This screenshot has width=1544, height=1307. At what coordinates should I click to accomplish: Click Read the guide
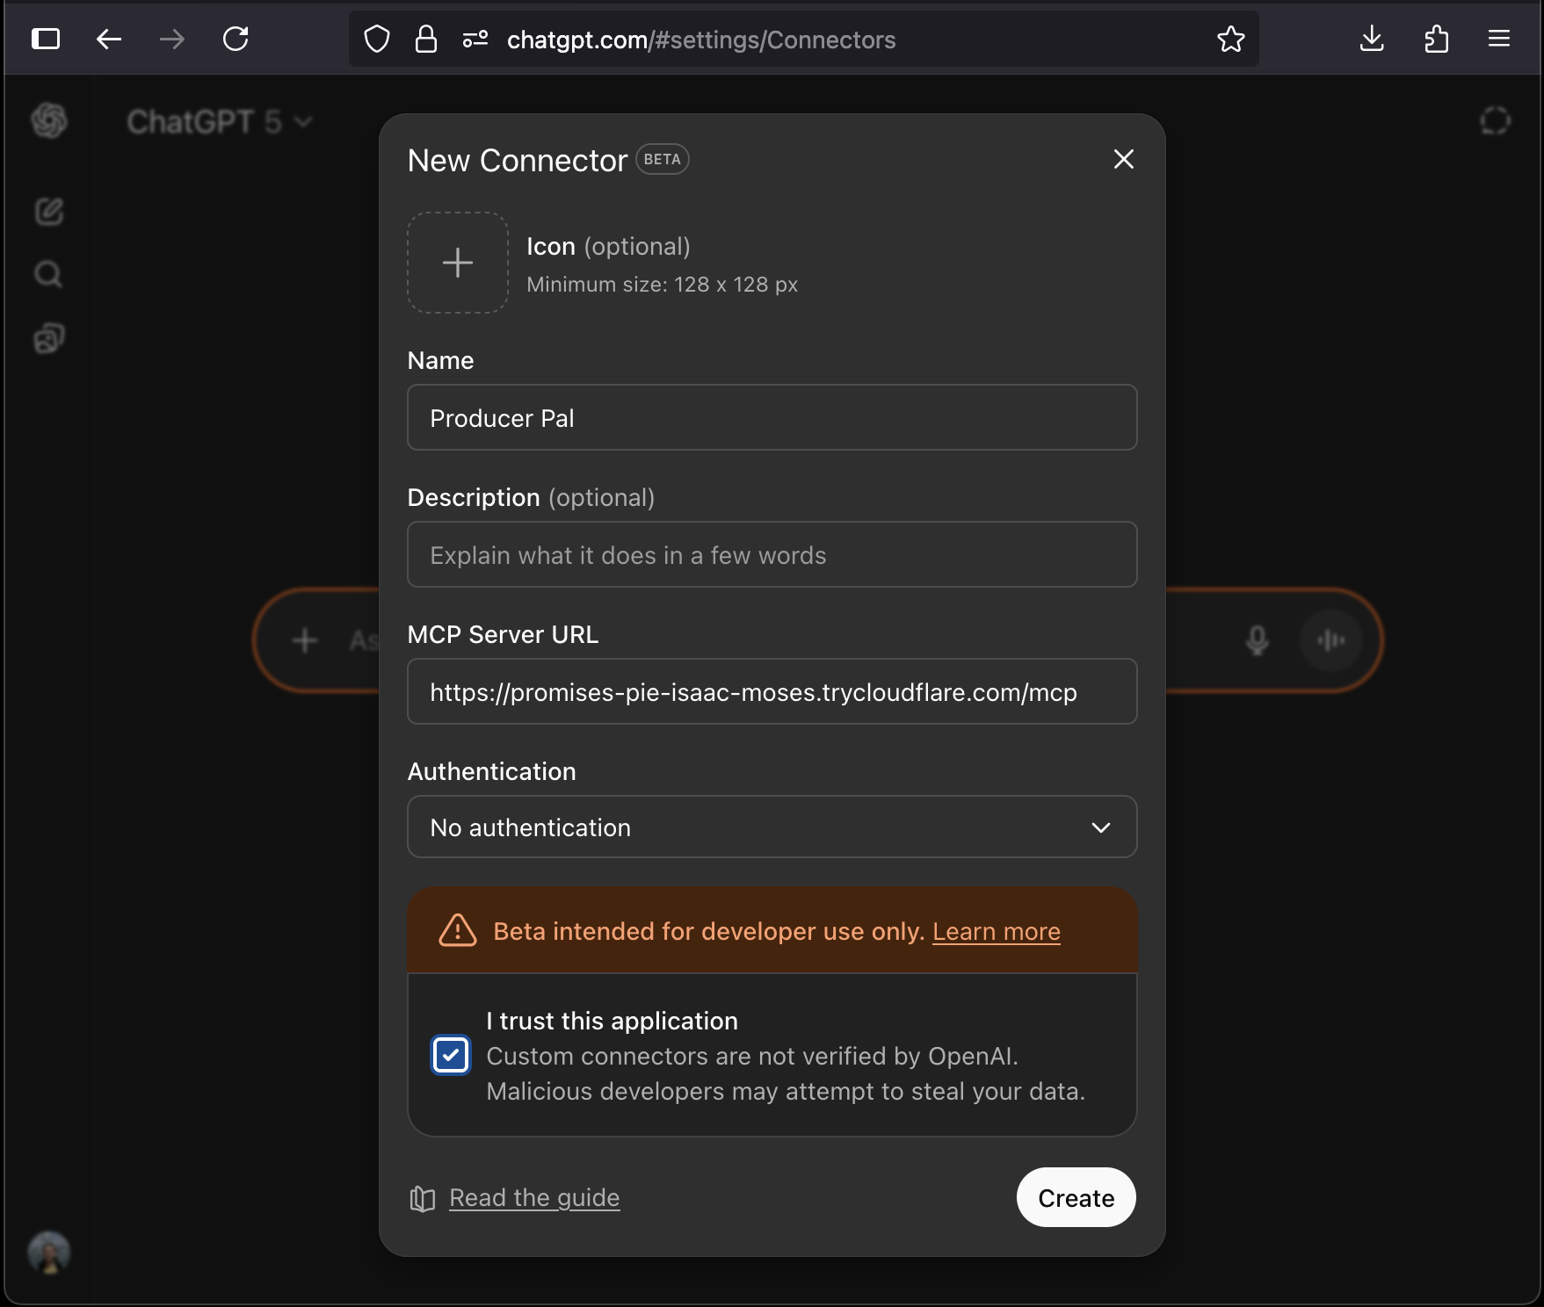533,1197
